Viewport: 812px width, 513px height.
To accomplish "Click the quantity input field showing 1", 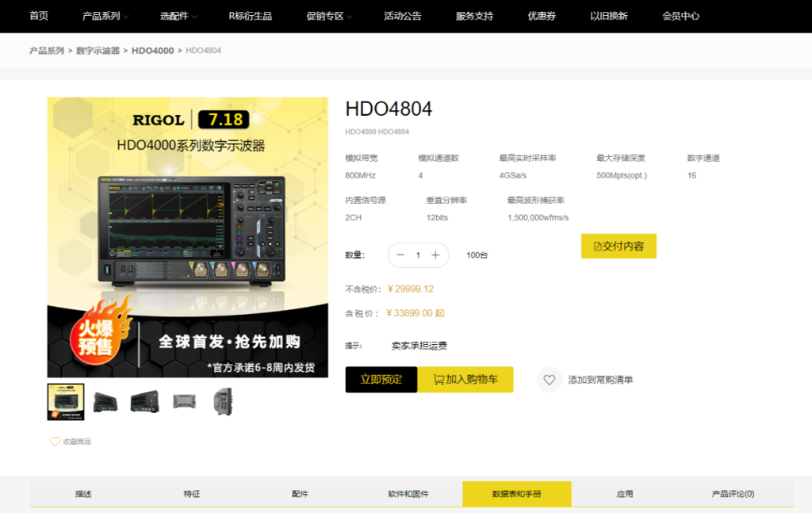I will coord(418,255).
